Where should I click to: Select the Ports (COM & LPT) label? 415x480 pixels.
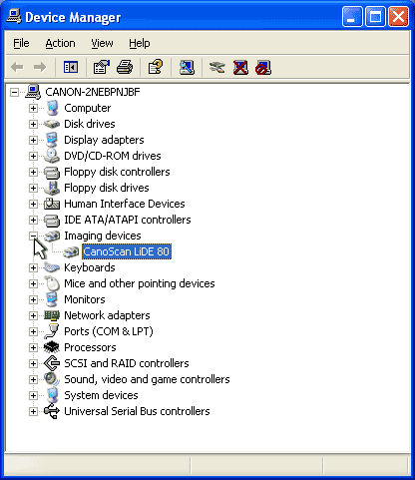(x=109, y=331)
